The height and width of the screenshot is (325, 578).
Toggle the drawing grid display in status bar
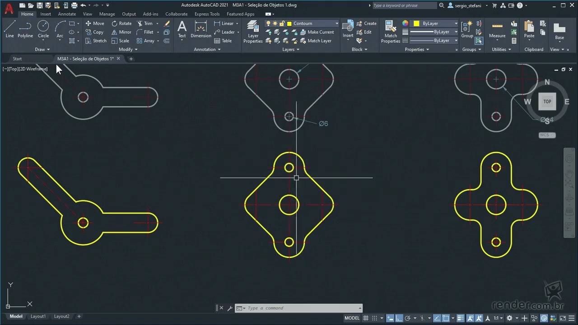click(366, 318)
